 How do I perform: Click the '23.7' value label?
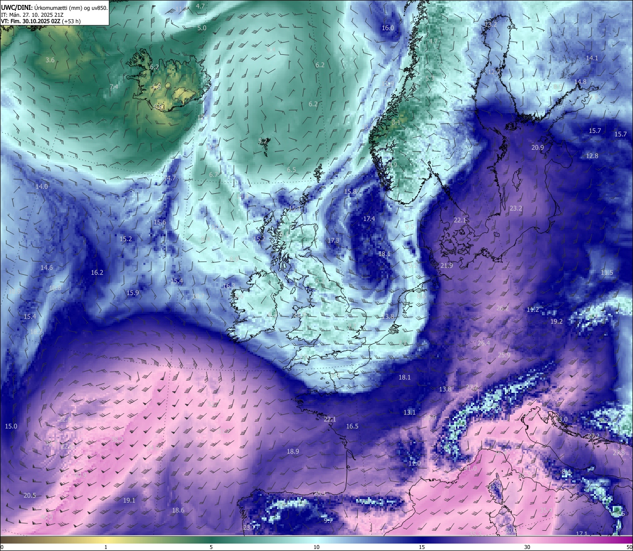(249, 527)
